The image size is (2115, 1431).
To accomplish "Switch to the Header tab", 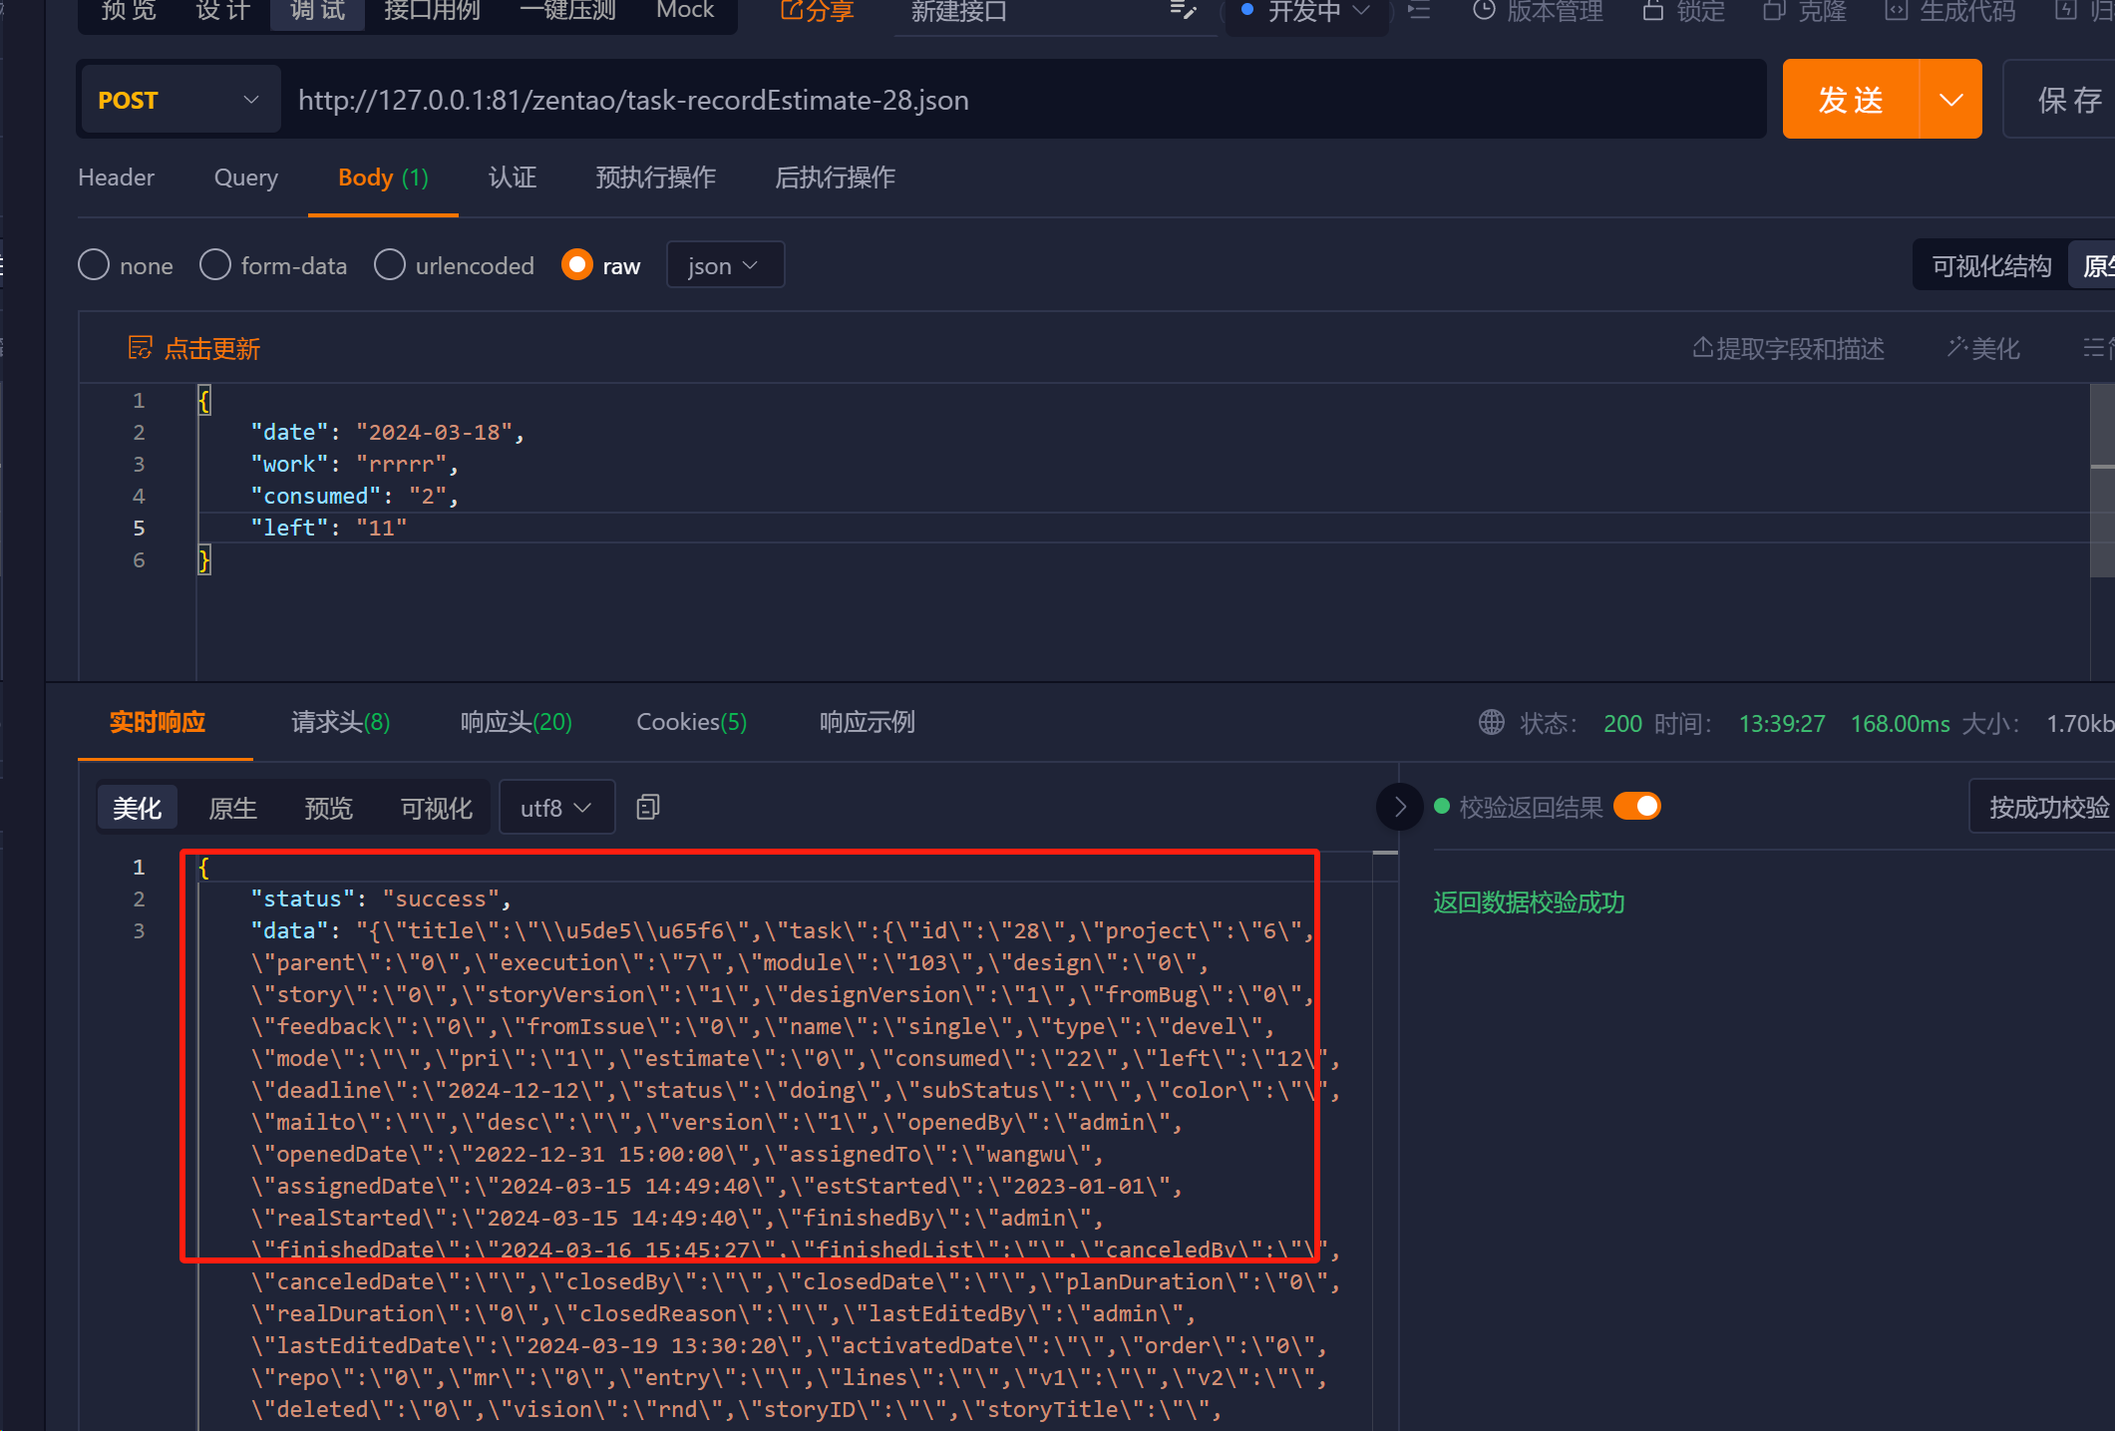I will tap(116, 178).
